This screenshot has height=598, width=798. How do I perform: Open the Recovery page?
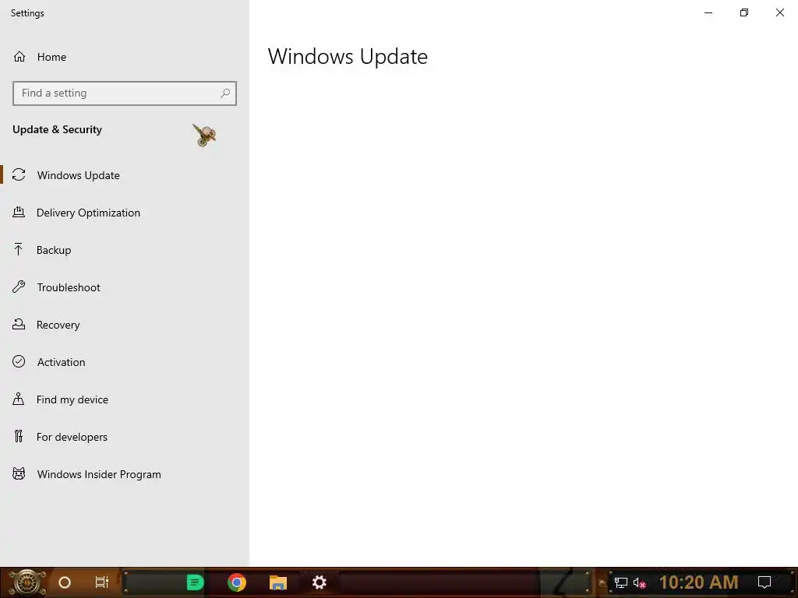click(125, 325)
